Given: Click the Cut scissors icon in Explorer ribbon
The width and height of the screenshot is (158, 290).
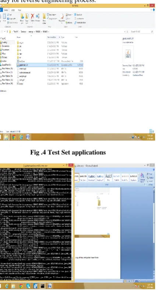Looking at the screenshot, I should click(8, 15).
